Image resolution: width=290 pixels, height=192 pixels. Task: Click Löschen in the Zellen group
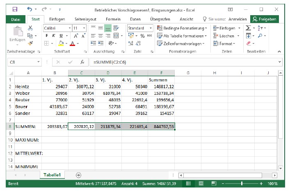pyautogui.click(x=226, y=36)
